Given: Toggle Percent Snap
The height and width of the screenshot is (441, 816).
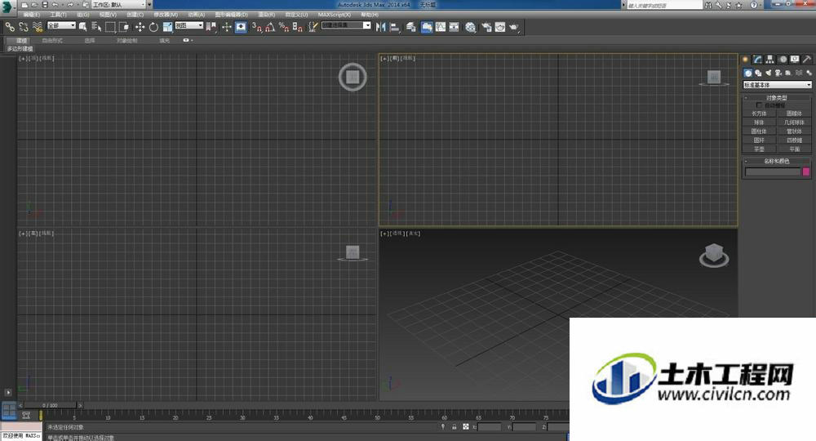Looking at the screenshot, I should click(284, 27).
